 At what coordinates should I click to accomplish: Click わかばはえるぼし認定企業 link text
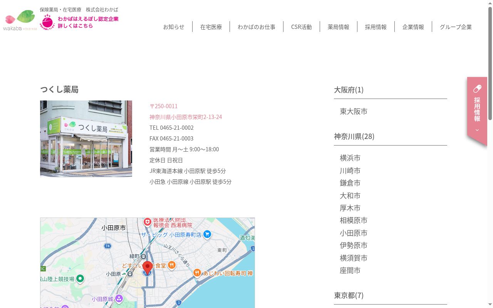coord(88,19)
